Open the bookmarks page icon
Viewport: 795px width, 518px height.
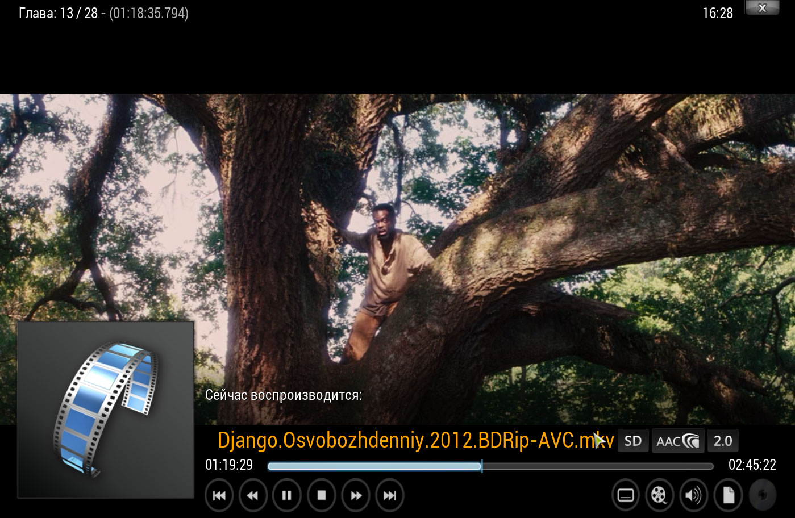coord(728,495)
